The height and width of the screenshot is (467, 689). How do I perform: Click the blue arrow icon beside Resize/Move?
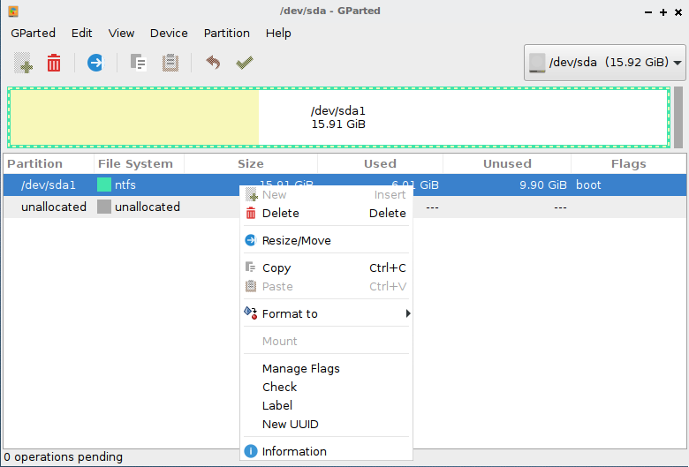coord(251,240)
